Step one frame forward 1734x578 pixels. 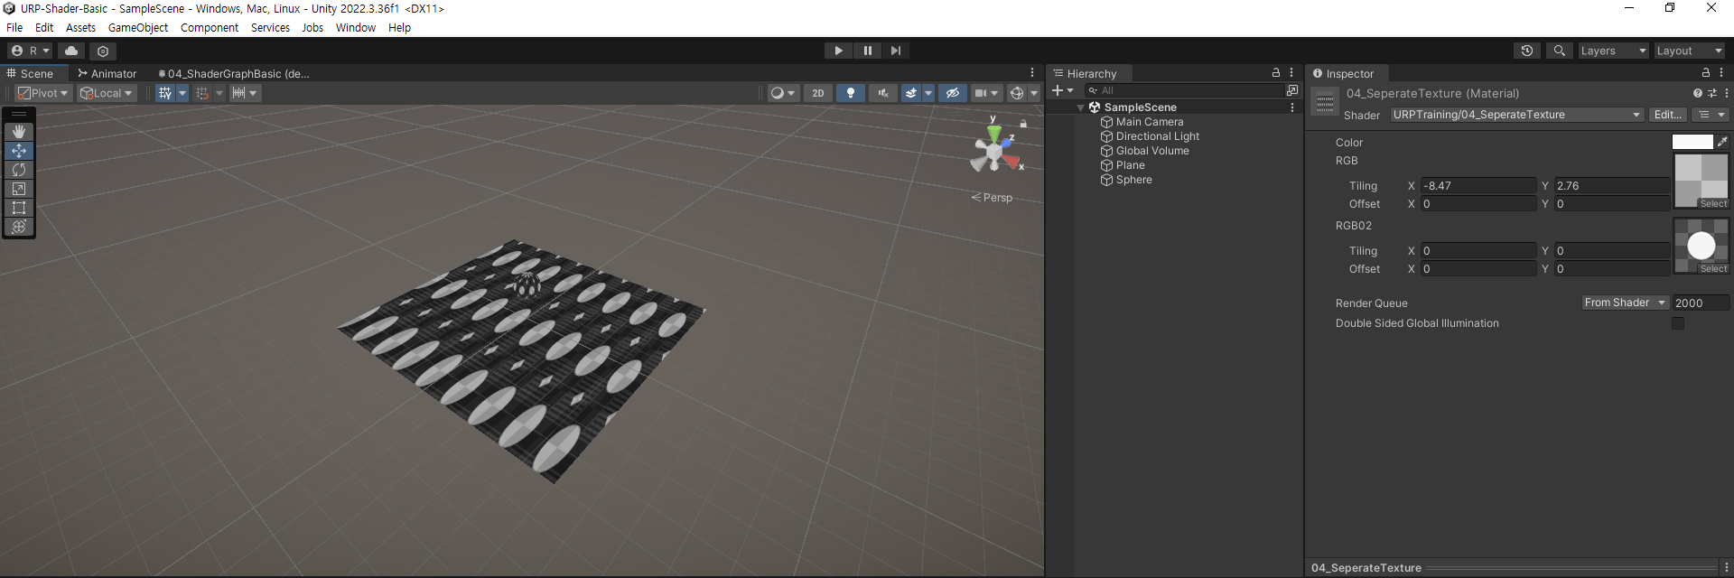pos(896,51)
